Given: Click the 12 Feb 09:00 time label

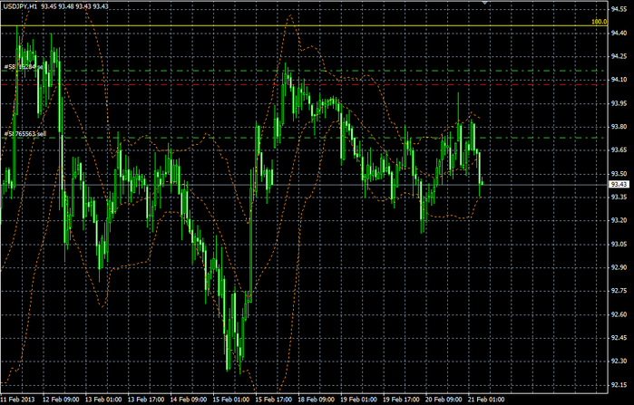Looking at the screenshot, I should coord(61,400).
